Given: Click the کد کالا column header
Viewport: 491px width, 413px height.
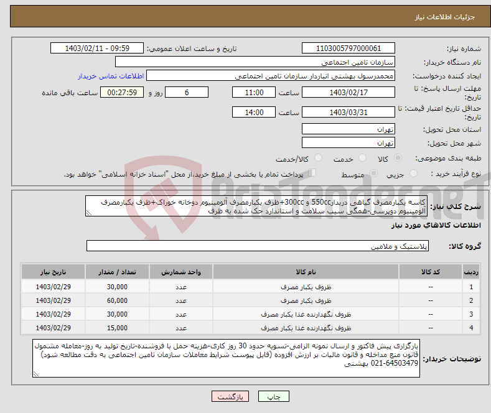Looking at the screenshot, I should 431,272.
